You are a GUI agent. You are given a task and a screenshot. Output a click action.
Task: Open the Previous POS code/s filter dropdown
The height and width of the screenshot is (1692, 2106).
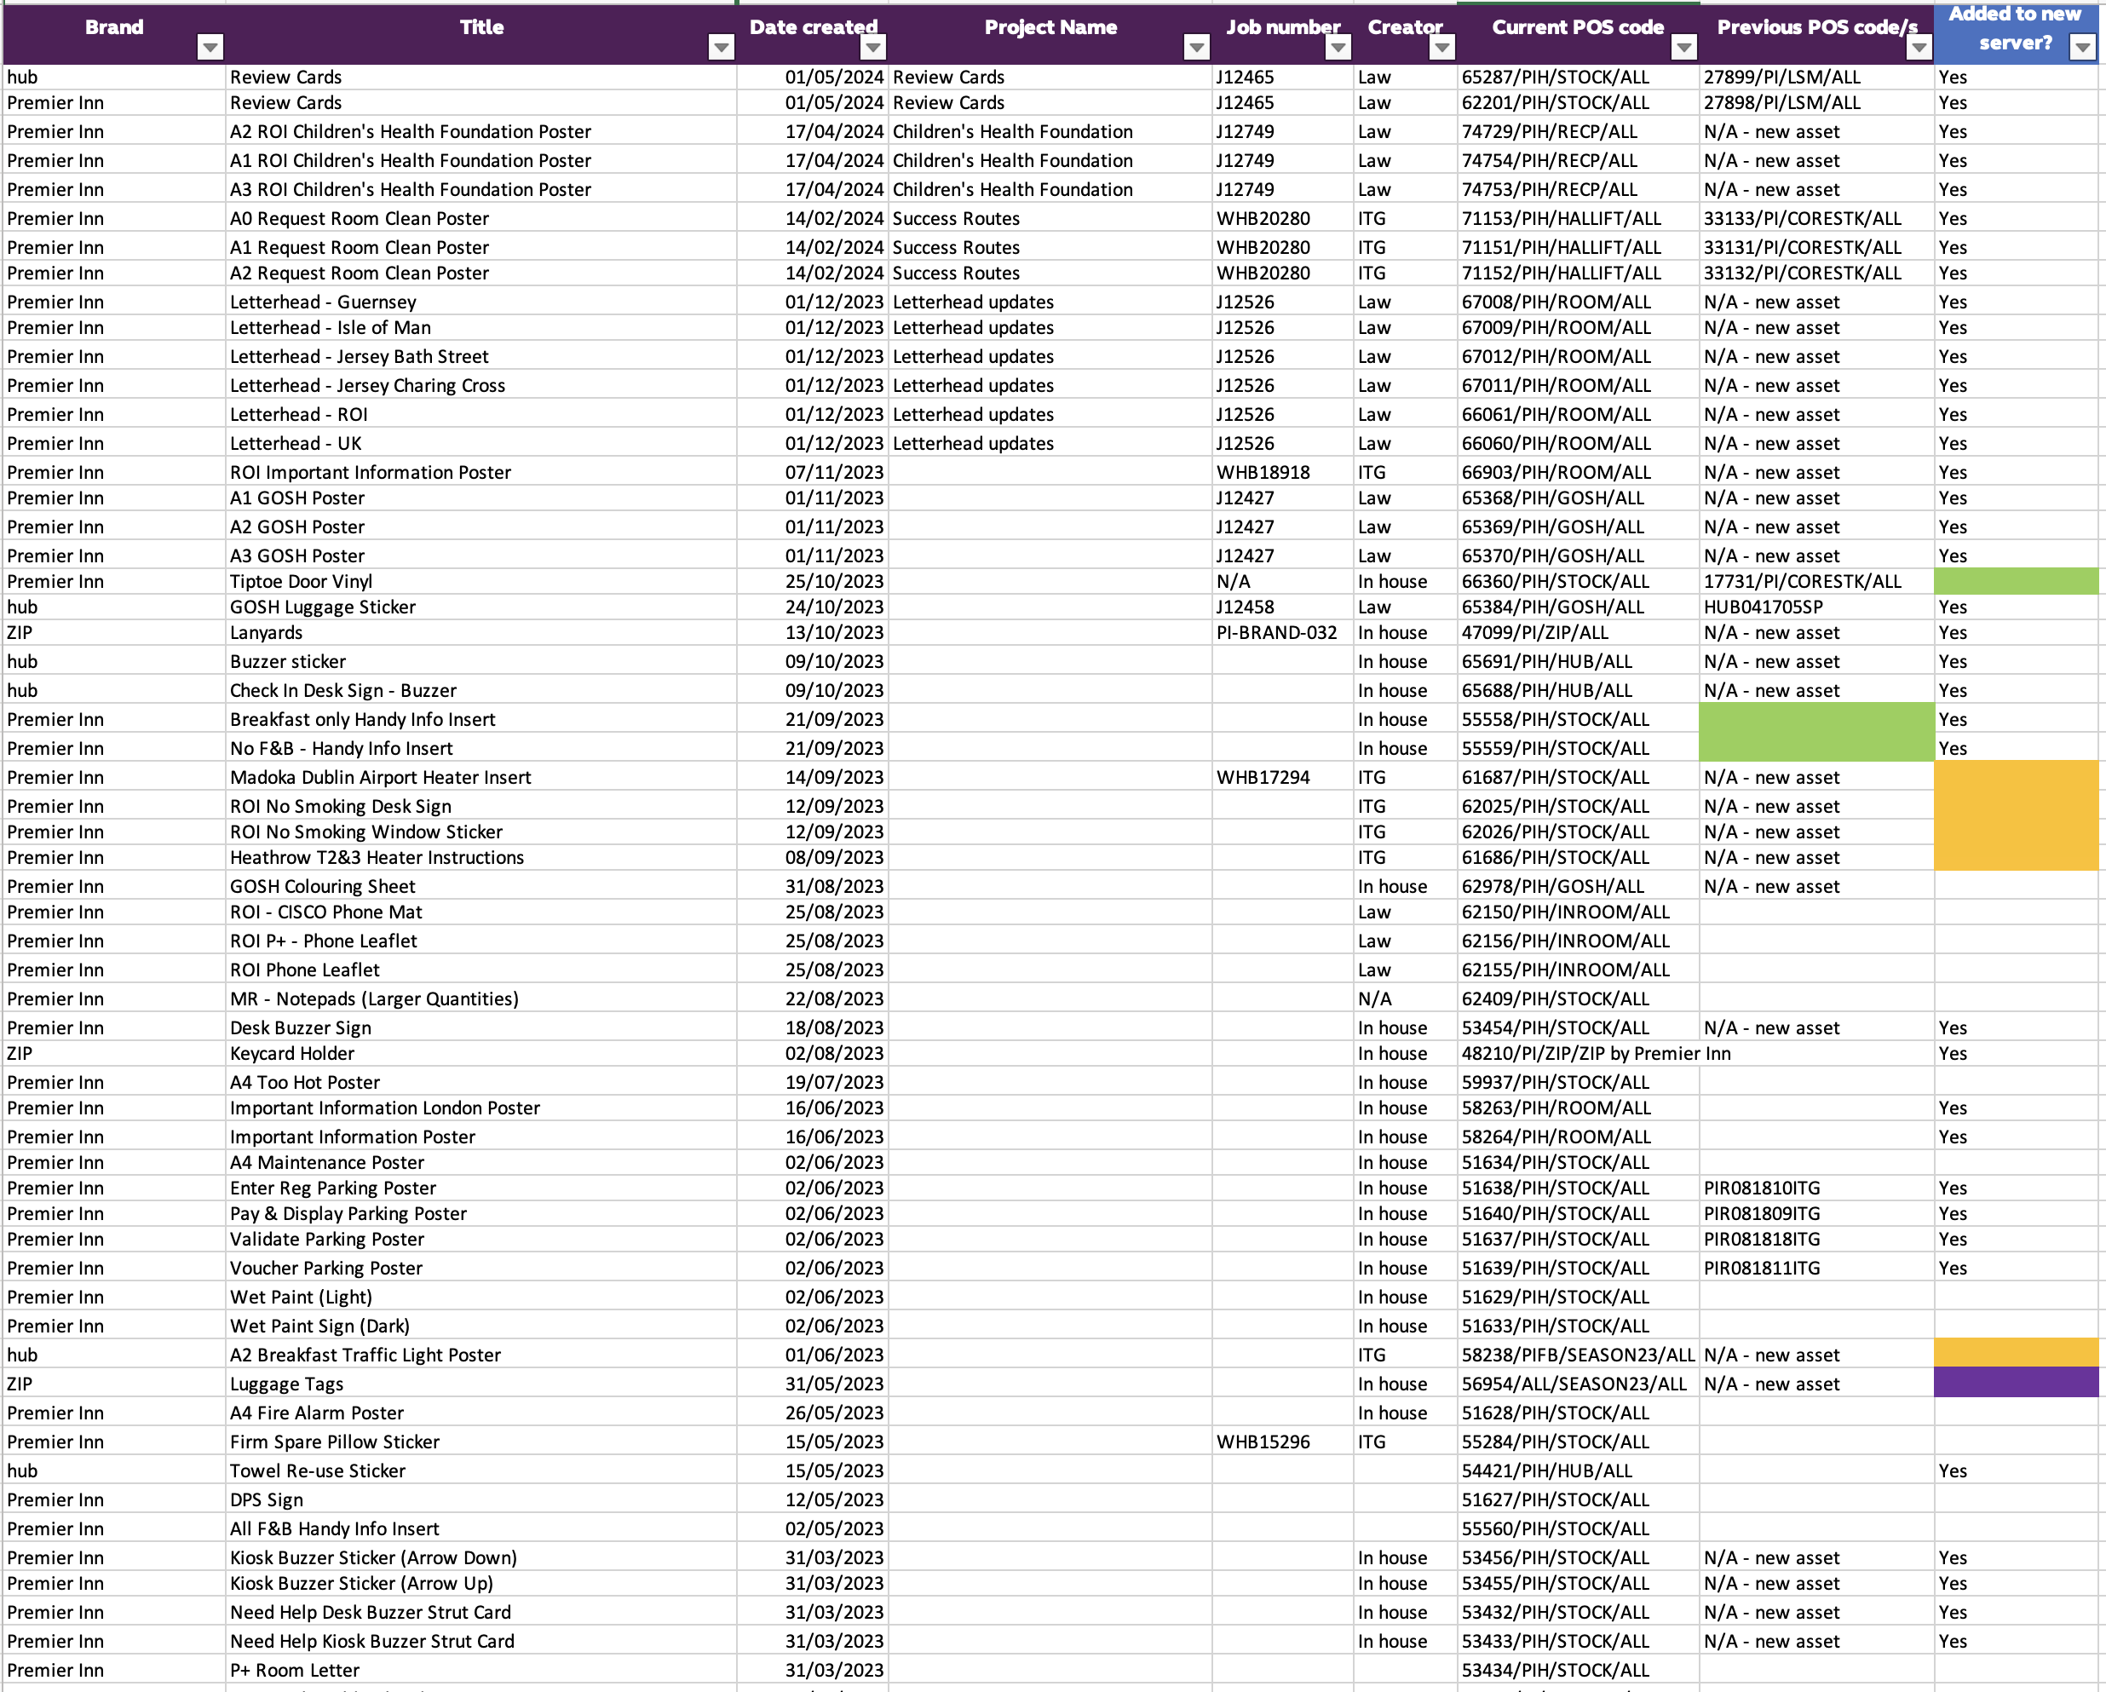pyautogui.click(x=1919, y=47)
